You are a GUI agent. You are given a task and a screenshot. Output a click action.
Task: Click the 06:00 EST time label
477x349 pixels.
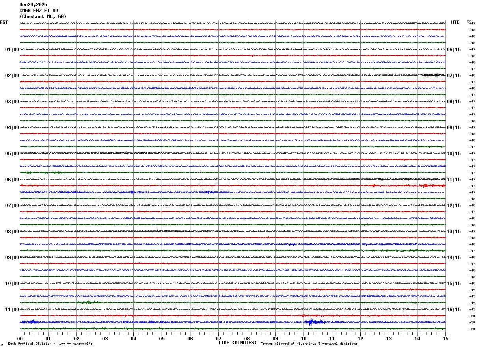click(12, 180)
